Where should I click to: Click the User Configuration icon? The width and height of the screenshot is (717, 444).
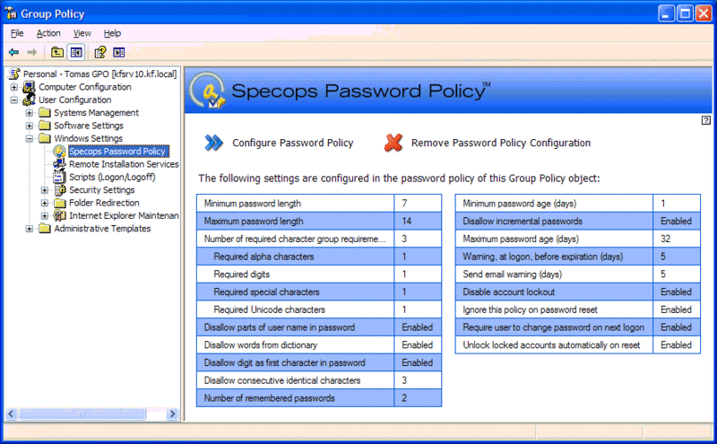[x=29, y=100]
